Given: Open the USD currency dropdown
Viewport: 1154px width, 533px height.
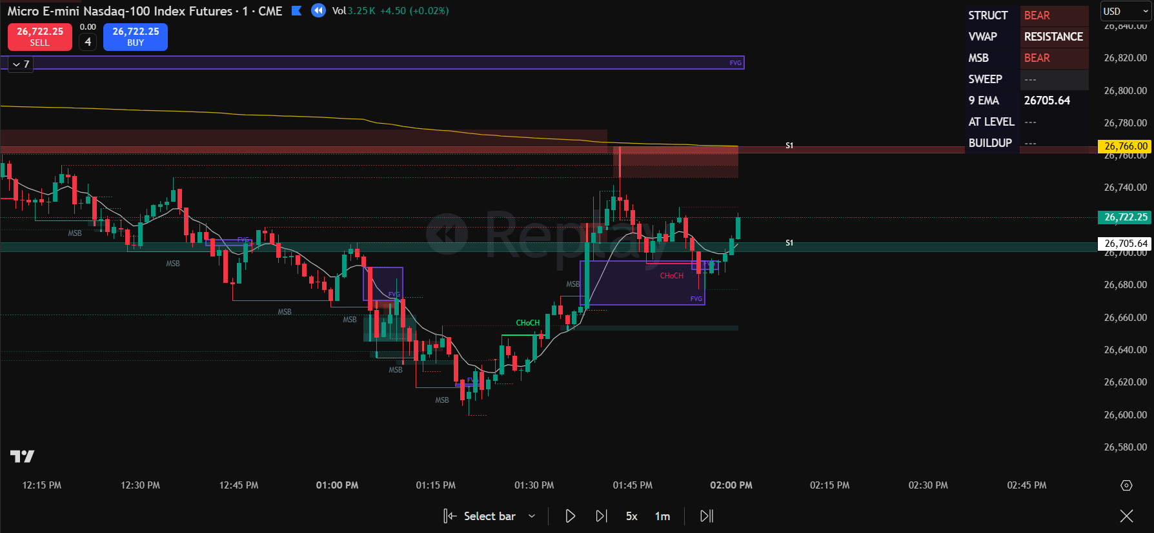Looking at the screenshot, I should (x=1126, y=11).
